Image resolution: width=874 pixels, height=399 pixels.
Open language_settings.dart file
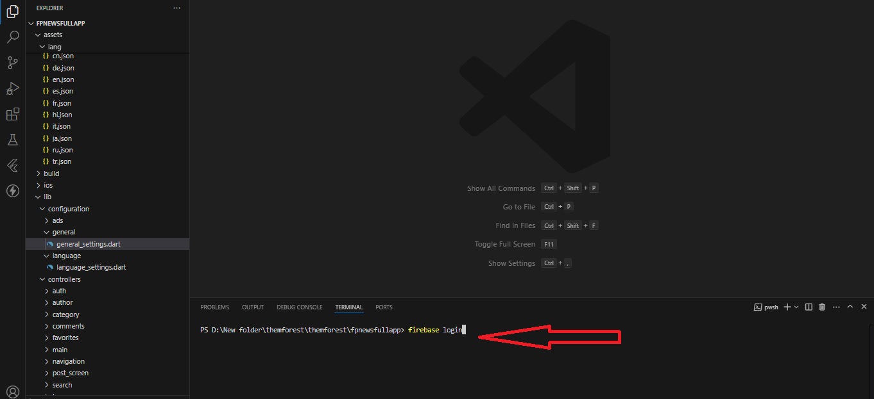pyautogui.click(x=107, y=267)
